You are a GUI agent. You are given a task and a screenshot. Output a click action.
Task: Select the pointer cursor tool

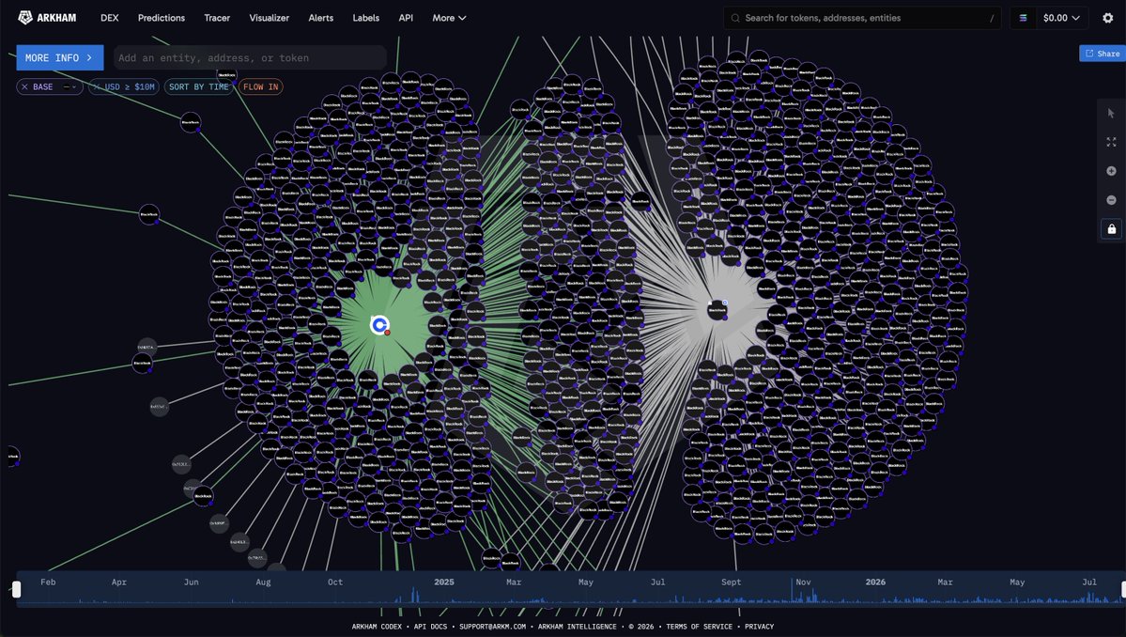point(1111,114)
